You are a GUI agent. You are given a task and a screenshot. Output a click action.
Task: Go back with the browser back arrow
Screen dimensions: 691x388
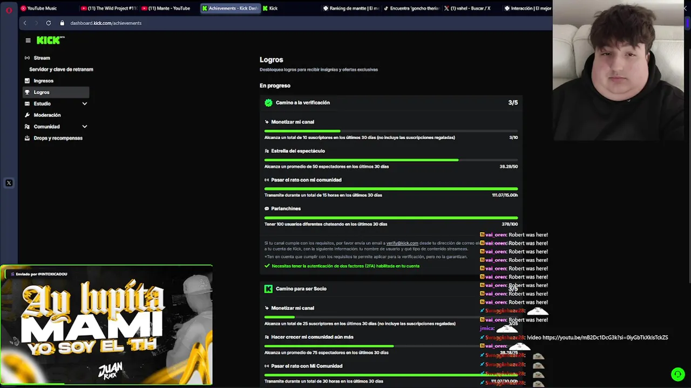(x=25, y=23)
